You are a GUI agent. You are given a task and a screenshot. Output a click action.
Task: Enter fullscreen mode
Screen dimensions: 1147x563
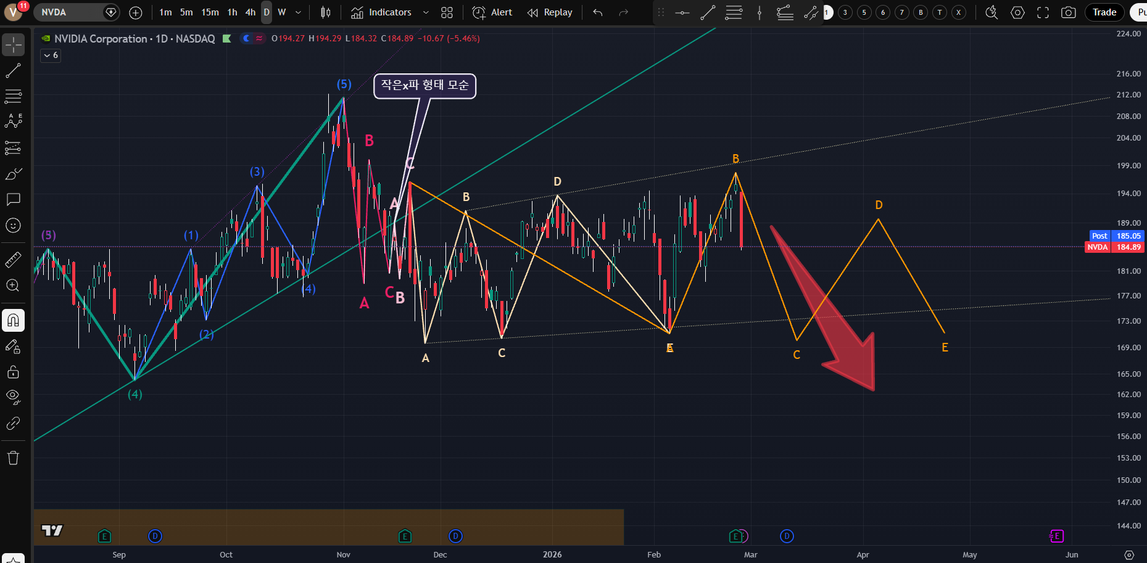[x=1043, y=12]
